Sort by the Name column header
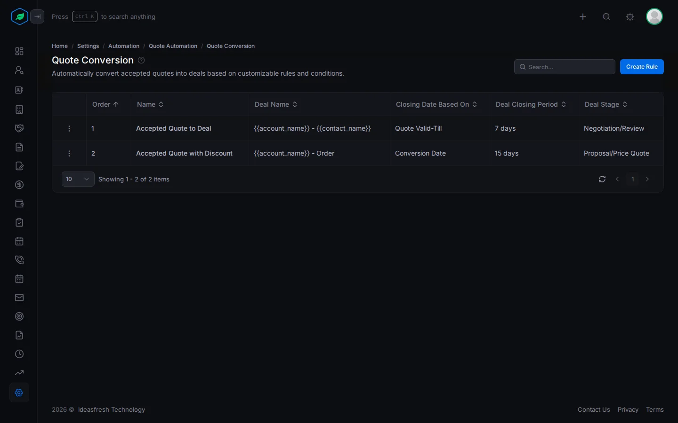 pyautogui.click(x=150, y=104)
